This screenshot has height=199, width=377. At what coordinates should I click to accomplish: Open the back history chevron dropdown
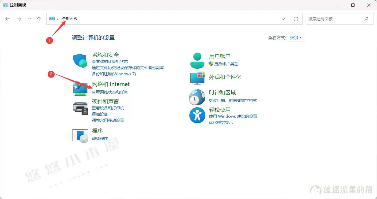point(29,19)
